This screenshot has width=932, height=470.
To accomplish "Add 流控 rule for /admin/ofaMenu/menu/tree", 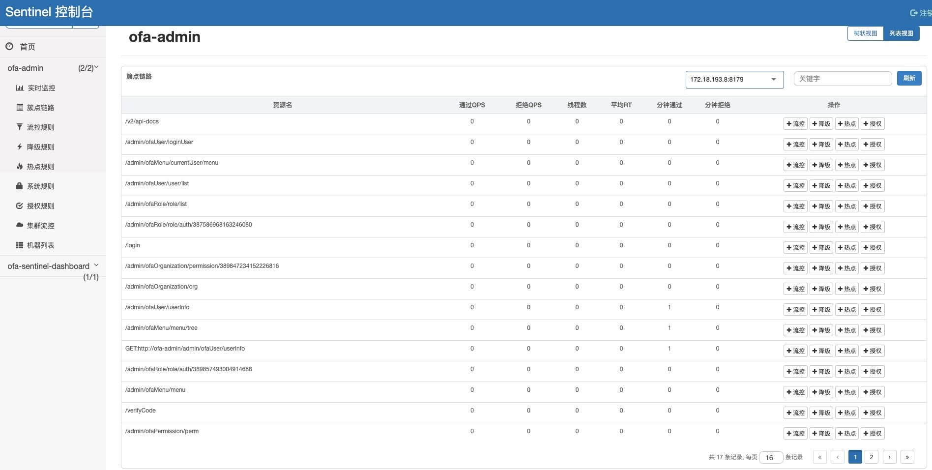I will pos(795,330).
